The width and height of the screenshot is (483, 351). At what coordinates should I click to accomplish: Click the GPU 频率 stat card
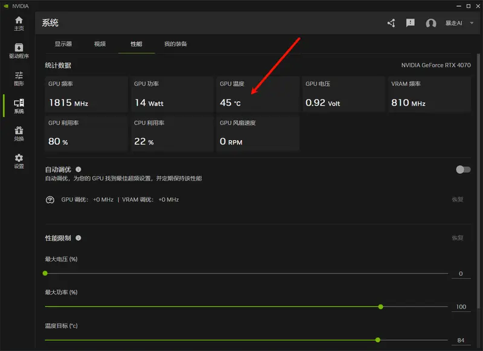pos(86,94)
